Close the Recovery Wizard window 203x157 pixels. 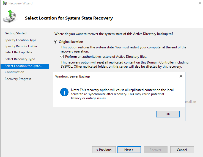[x=199, y=3]
